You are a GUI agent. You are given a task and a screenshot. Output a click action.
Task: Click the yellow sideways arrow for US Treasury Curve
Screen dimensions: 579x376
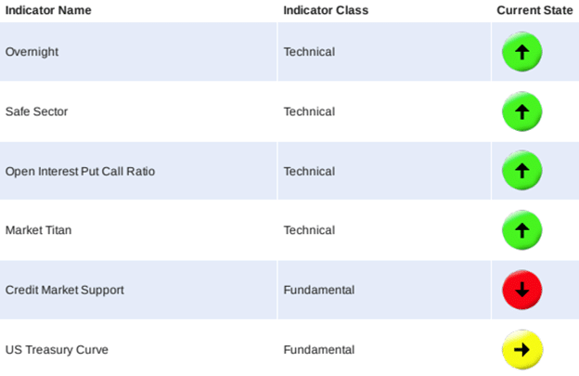521,349
